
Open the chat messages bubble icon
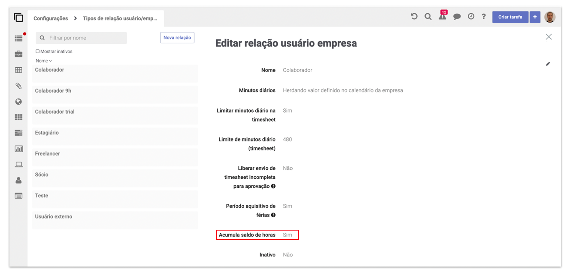(457, 17)
